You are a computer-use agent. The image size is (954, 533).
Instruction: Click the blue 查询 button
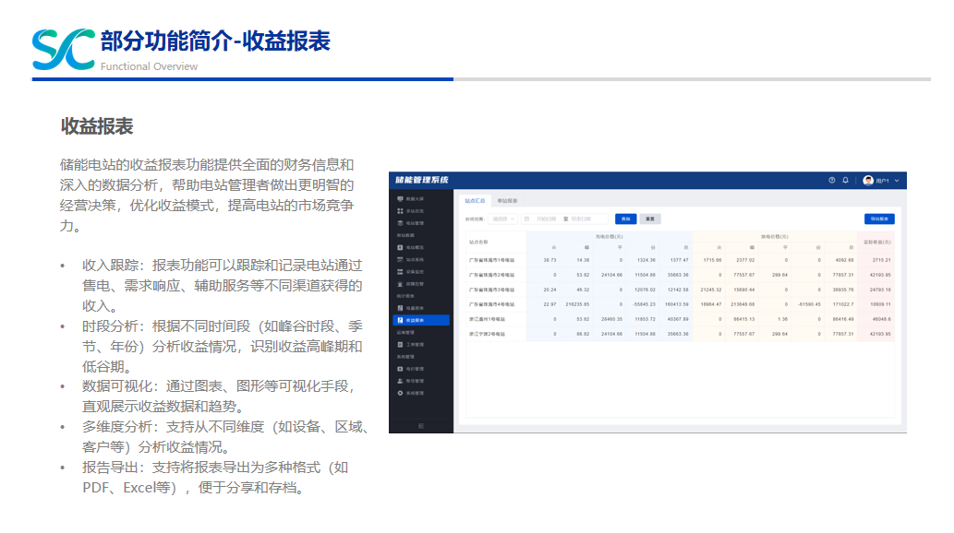tap(625, 219)
